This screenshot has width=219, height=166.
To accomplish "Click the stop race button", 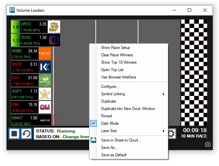I will (14, 134).
